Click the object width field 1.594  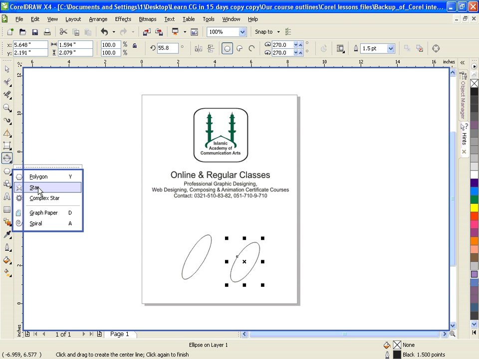coord(75,44)
